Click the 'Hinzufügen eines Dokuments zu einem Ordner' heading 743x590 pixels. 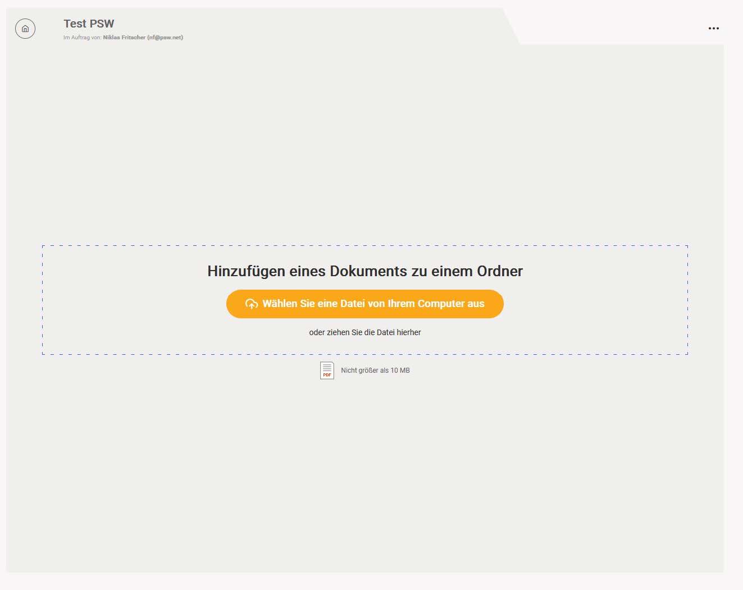(x=365, y=271)
